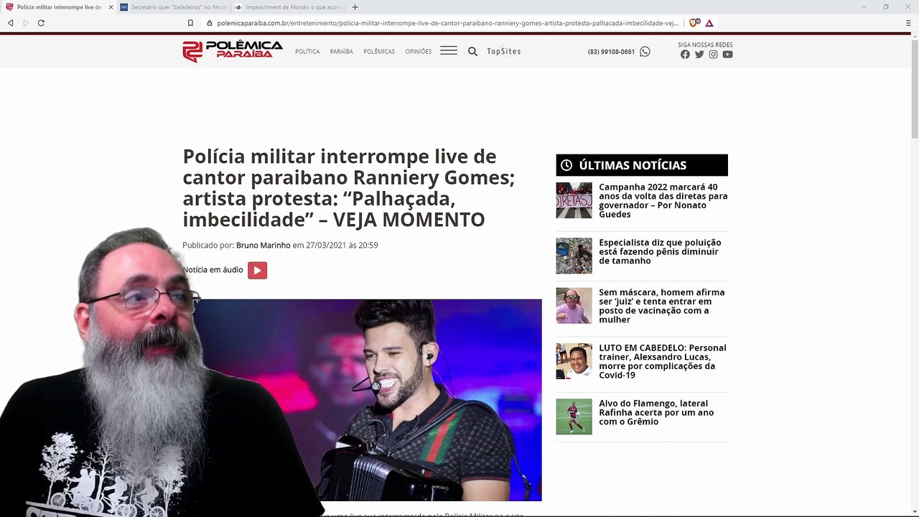Open the site hamburger menu

pyautogui.click(x=449, y=50)
